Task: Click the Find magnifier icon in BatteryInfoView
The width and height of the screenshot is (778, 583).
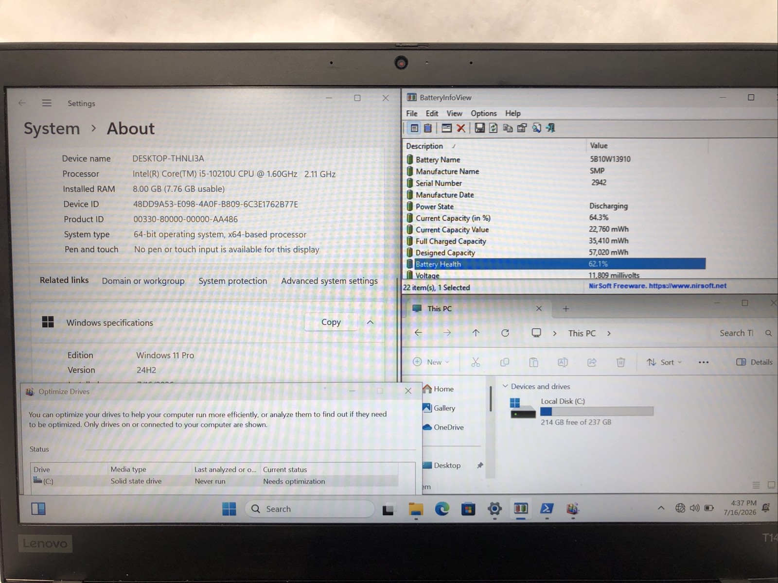Action: (536, 128)
